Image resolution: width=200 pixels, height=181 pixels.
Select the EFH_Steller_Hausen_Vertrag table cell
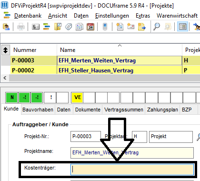pos(120,70)
